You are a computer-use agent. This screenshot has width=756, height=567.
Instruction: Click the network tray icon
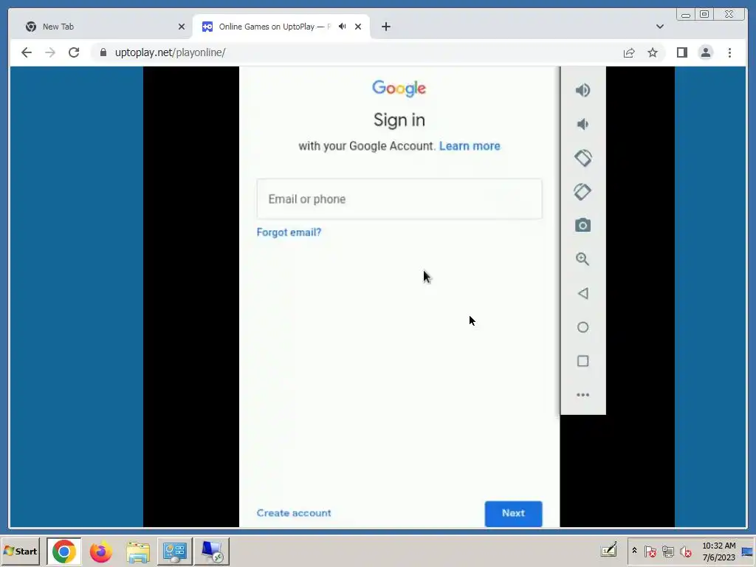tap(667, 551)
